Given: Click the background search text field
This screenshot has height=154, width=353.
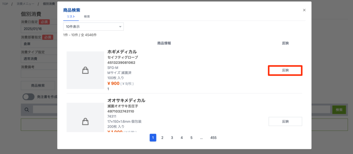Looking at the screenshot, I should 181,110.
